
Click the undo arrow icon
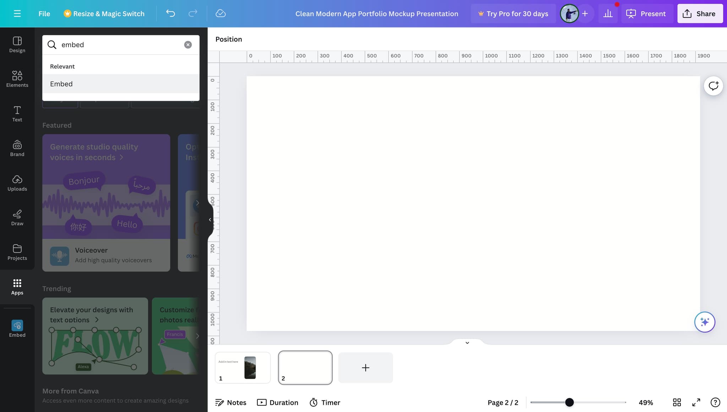pos(170,13)
